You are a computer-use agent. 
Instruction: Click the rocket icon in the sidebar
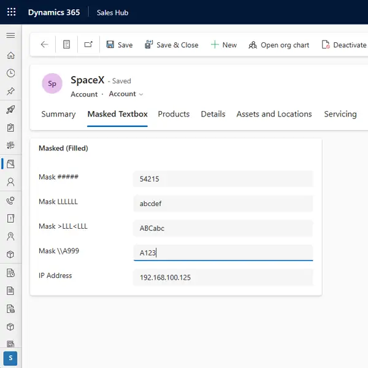[x=10, y=110]
